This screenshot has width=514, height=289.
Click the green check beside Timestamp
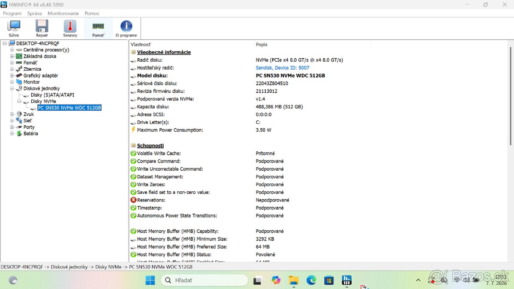133,208
